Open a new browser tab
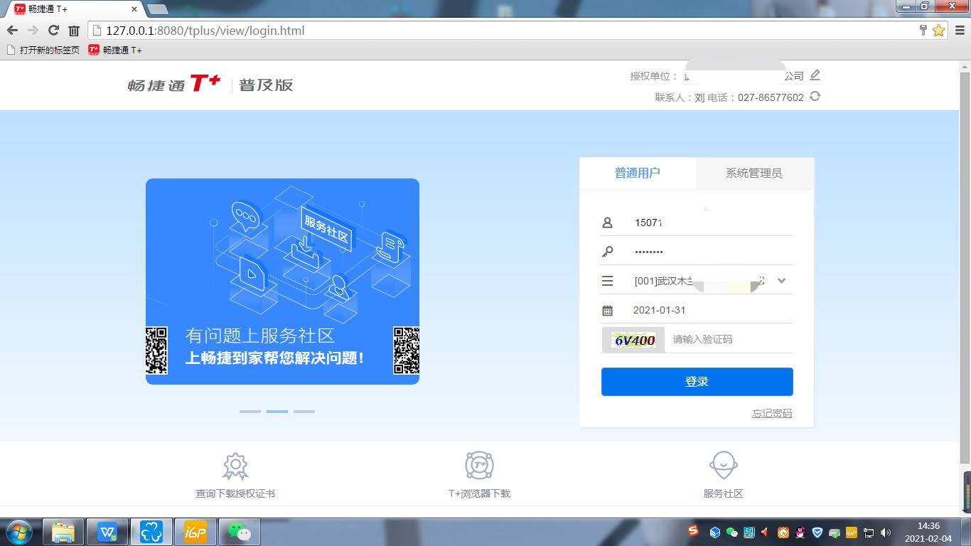971x546 pixels. (x=157, y=9)
